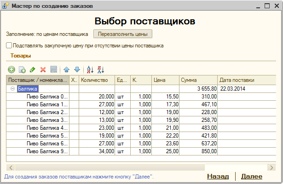The height and width of the screenshot is (184, 283).
Task: Select row 'Пиво Балтика 2...'
Action: coord(141,112)
